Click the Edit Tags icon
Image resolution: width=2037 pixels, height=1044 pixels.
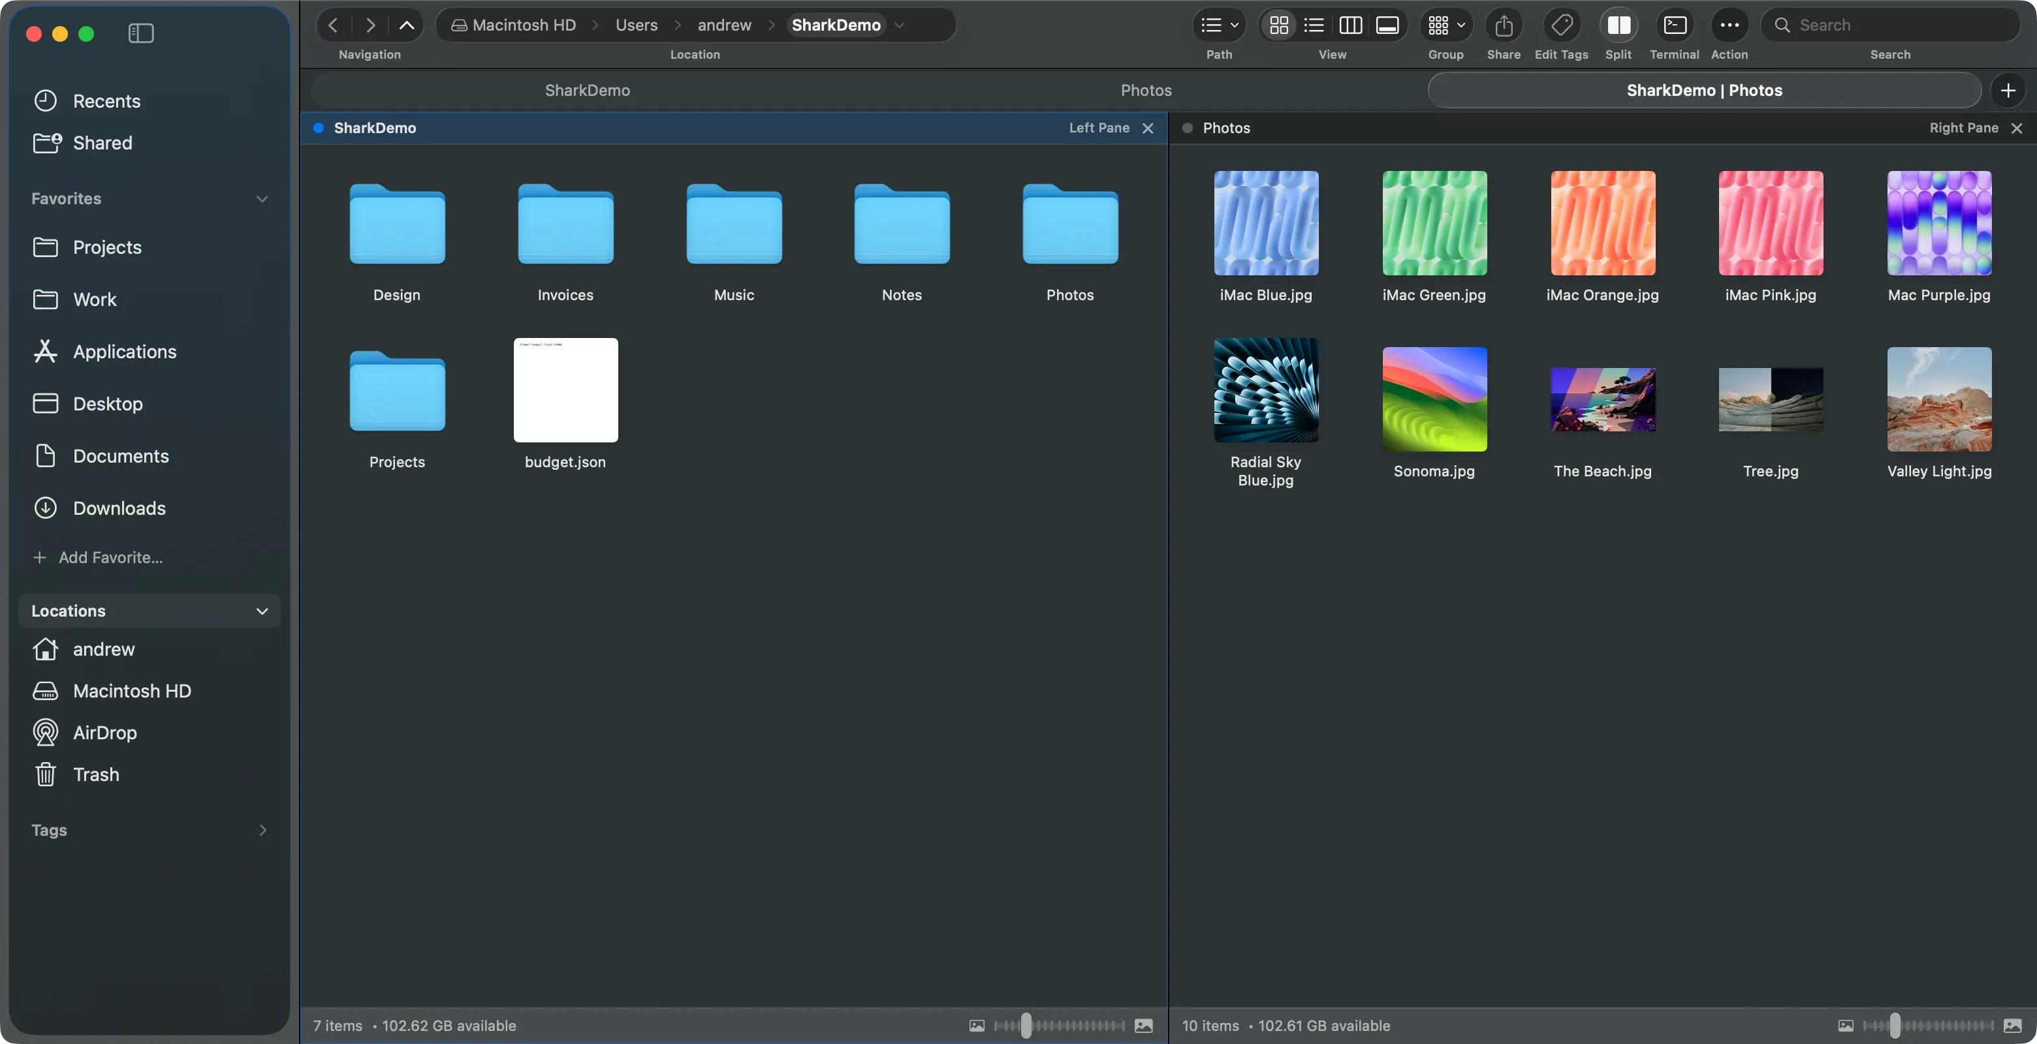point(1561,25)
